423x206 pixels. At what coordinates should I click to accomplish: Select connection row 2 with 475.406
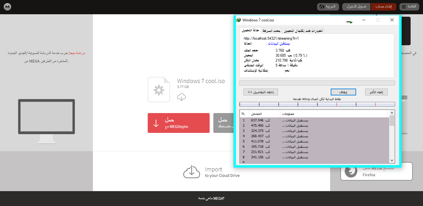point(314,125)
